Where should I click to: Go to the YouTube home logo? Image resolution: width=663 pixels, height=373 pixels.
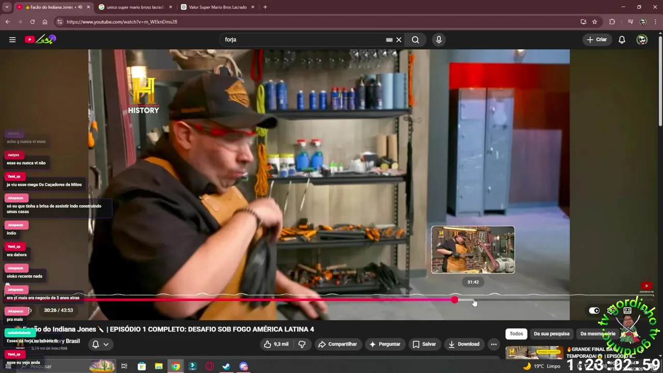40,39
